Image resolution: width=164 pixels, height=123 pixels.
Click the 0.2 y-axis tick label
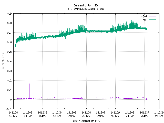(9, 80)
